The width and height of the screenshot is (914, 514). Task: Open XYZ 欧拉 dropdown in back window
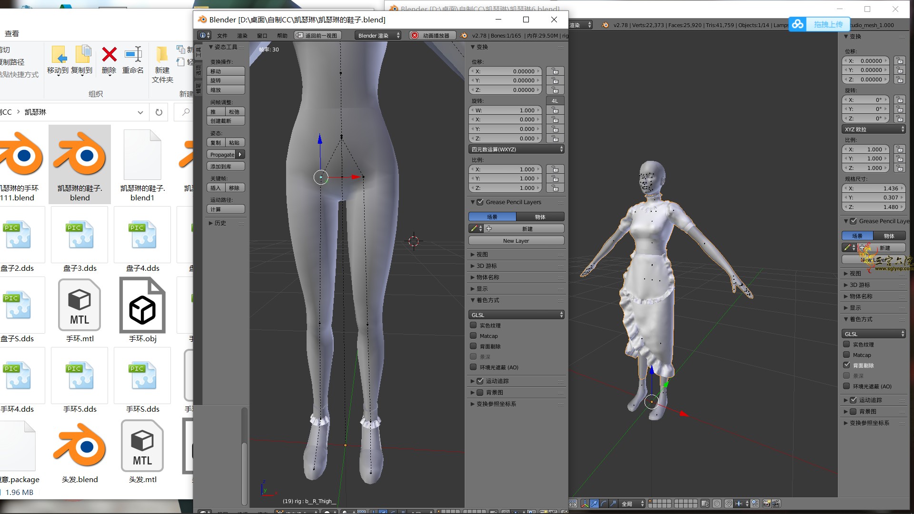click(874, 129)
